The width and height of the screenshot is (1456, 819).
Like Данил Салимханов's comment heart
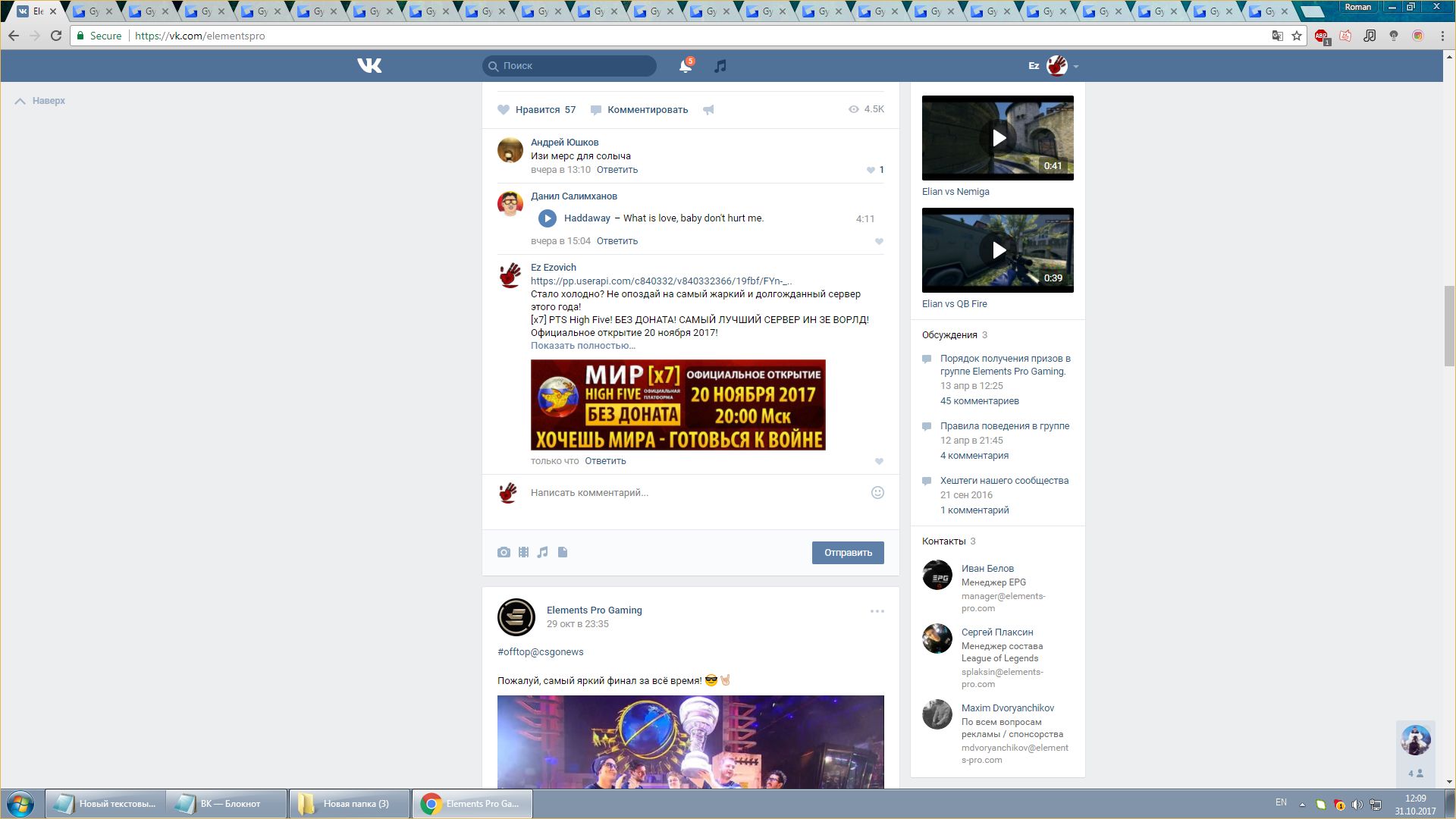pyautogui.click(x=879, y=241)
